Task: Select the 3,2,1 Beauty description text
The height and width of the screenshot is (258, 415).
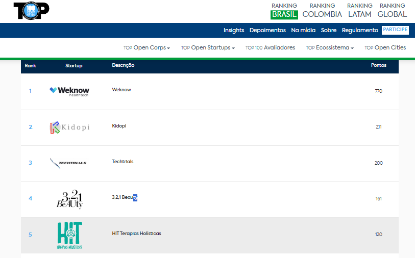Action: [125, 197]
